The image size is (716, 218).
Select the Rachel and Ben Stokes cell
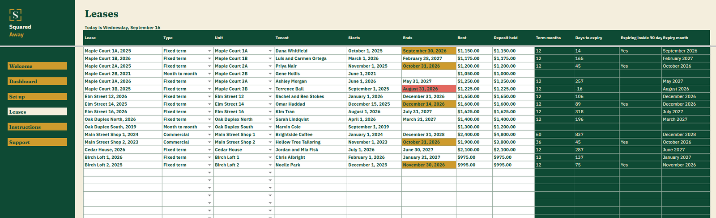pyautogui.click(x=311, y=96)
